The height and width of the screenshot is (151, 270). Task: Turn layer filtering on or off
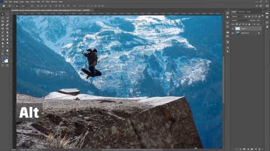pyautogui.click(x=262, y=16)
